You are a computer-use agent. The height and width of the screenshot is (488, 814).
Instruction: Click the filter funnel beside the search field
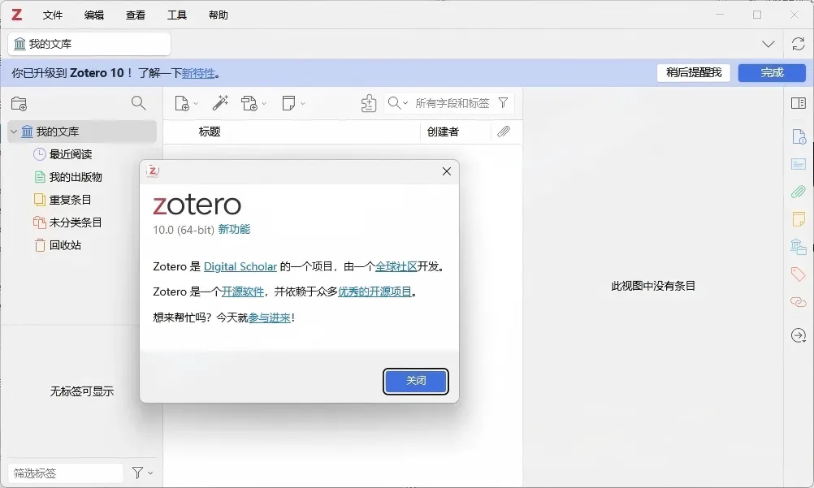pos(503,103)
